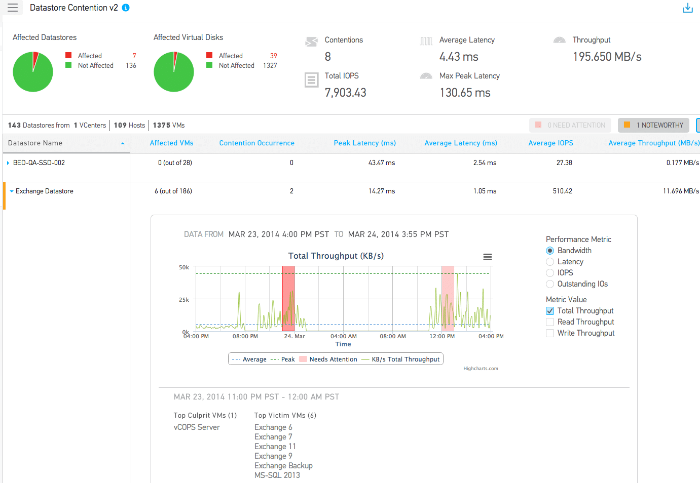
Task: Expand the BED-QA-SSD-002 datastore row
Action: click(8, 163)
